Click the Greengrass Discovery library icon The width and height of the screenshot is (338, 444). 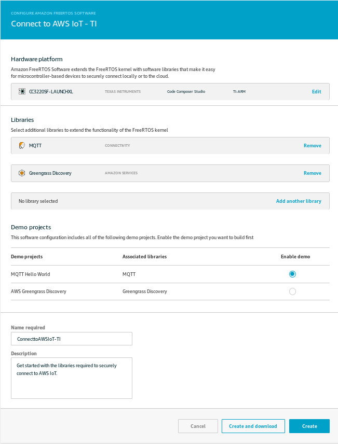[22, 173]
